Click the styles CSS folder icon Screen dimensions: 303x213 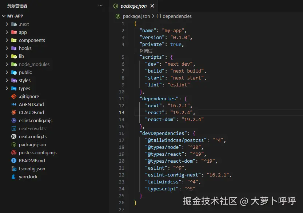click(x=14, y=81)
